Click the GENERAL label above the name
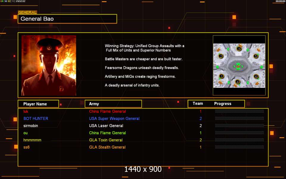This screenshot has width=286, height=179. click(x=27, y=12)
